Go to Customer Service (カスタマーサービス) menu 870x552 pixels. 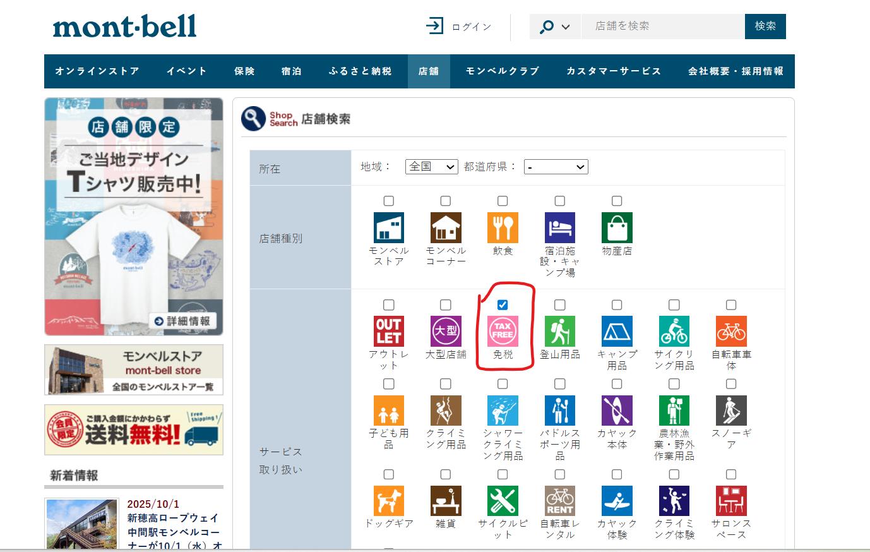coord(613,71)
